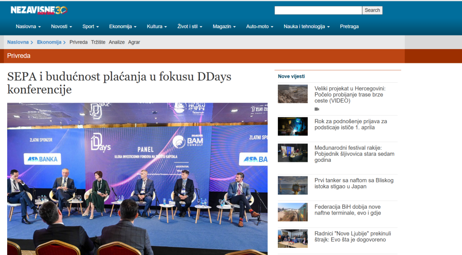This screenshot has width=462, height=255.
Task: Open Veliki projekat u Hercegovini thumbnail
Action: 292,94
